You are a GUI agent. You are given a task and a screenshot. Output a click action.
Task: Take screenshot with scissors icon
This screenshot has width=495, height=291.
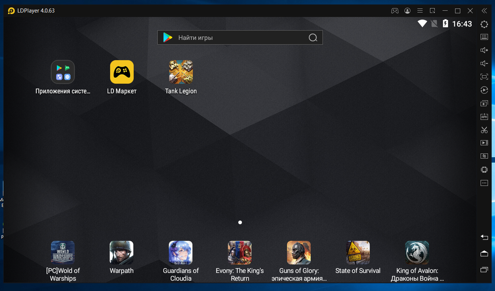(x=484, y=130)
